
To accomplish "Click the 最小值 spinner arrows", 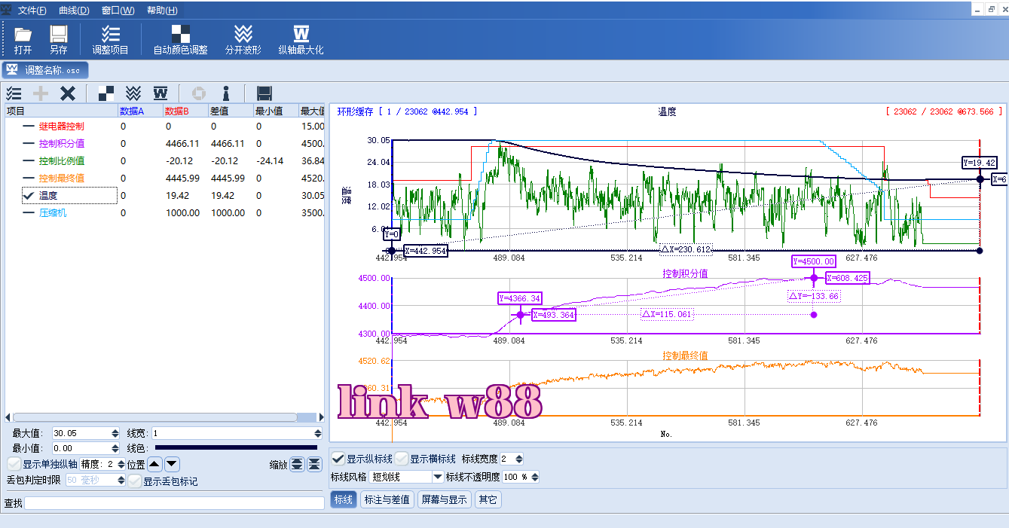I will [115, 448].
